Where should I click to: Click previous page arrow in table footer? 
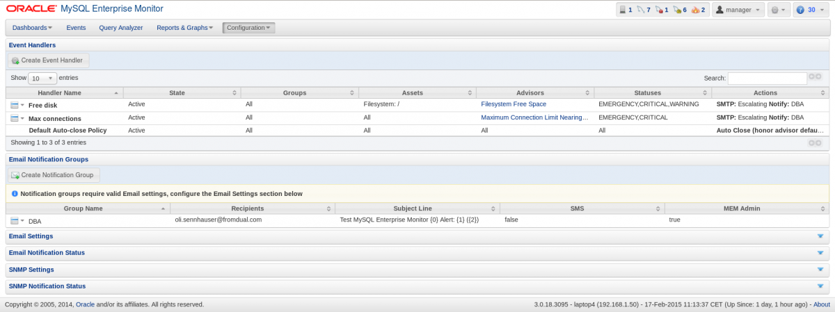(811, 142)
